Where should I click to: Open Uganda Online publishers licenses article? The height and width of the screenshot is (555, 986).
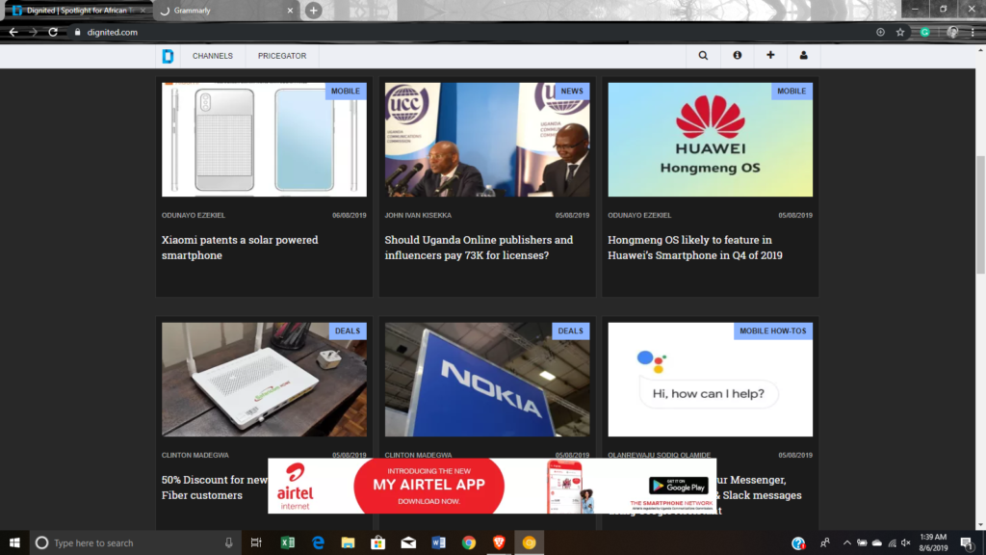(479, 248)
